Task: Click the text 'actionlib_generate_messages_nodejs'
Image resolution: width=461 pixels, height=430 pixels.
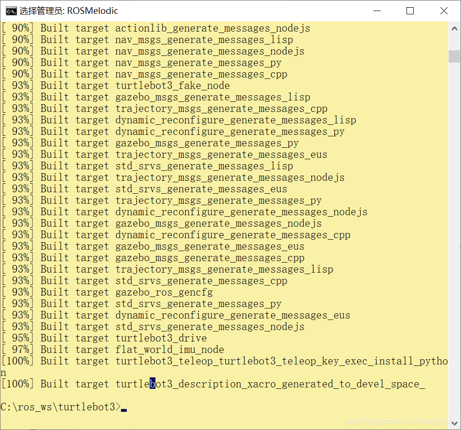Action: pyautogui.click(x=212, y=29)
